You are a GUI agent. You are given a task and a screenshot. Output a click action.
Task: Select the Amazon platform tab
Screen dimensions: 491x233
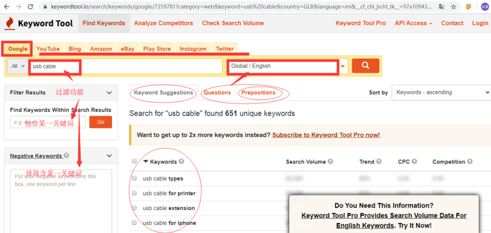(101, 49)
